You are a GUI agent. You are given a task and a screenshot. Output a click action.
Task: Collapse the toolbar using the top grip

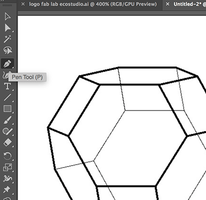coord(7,6)
